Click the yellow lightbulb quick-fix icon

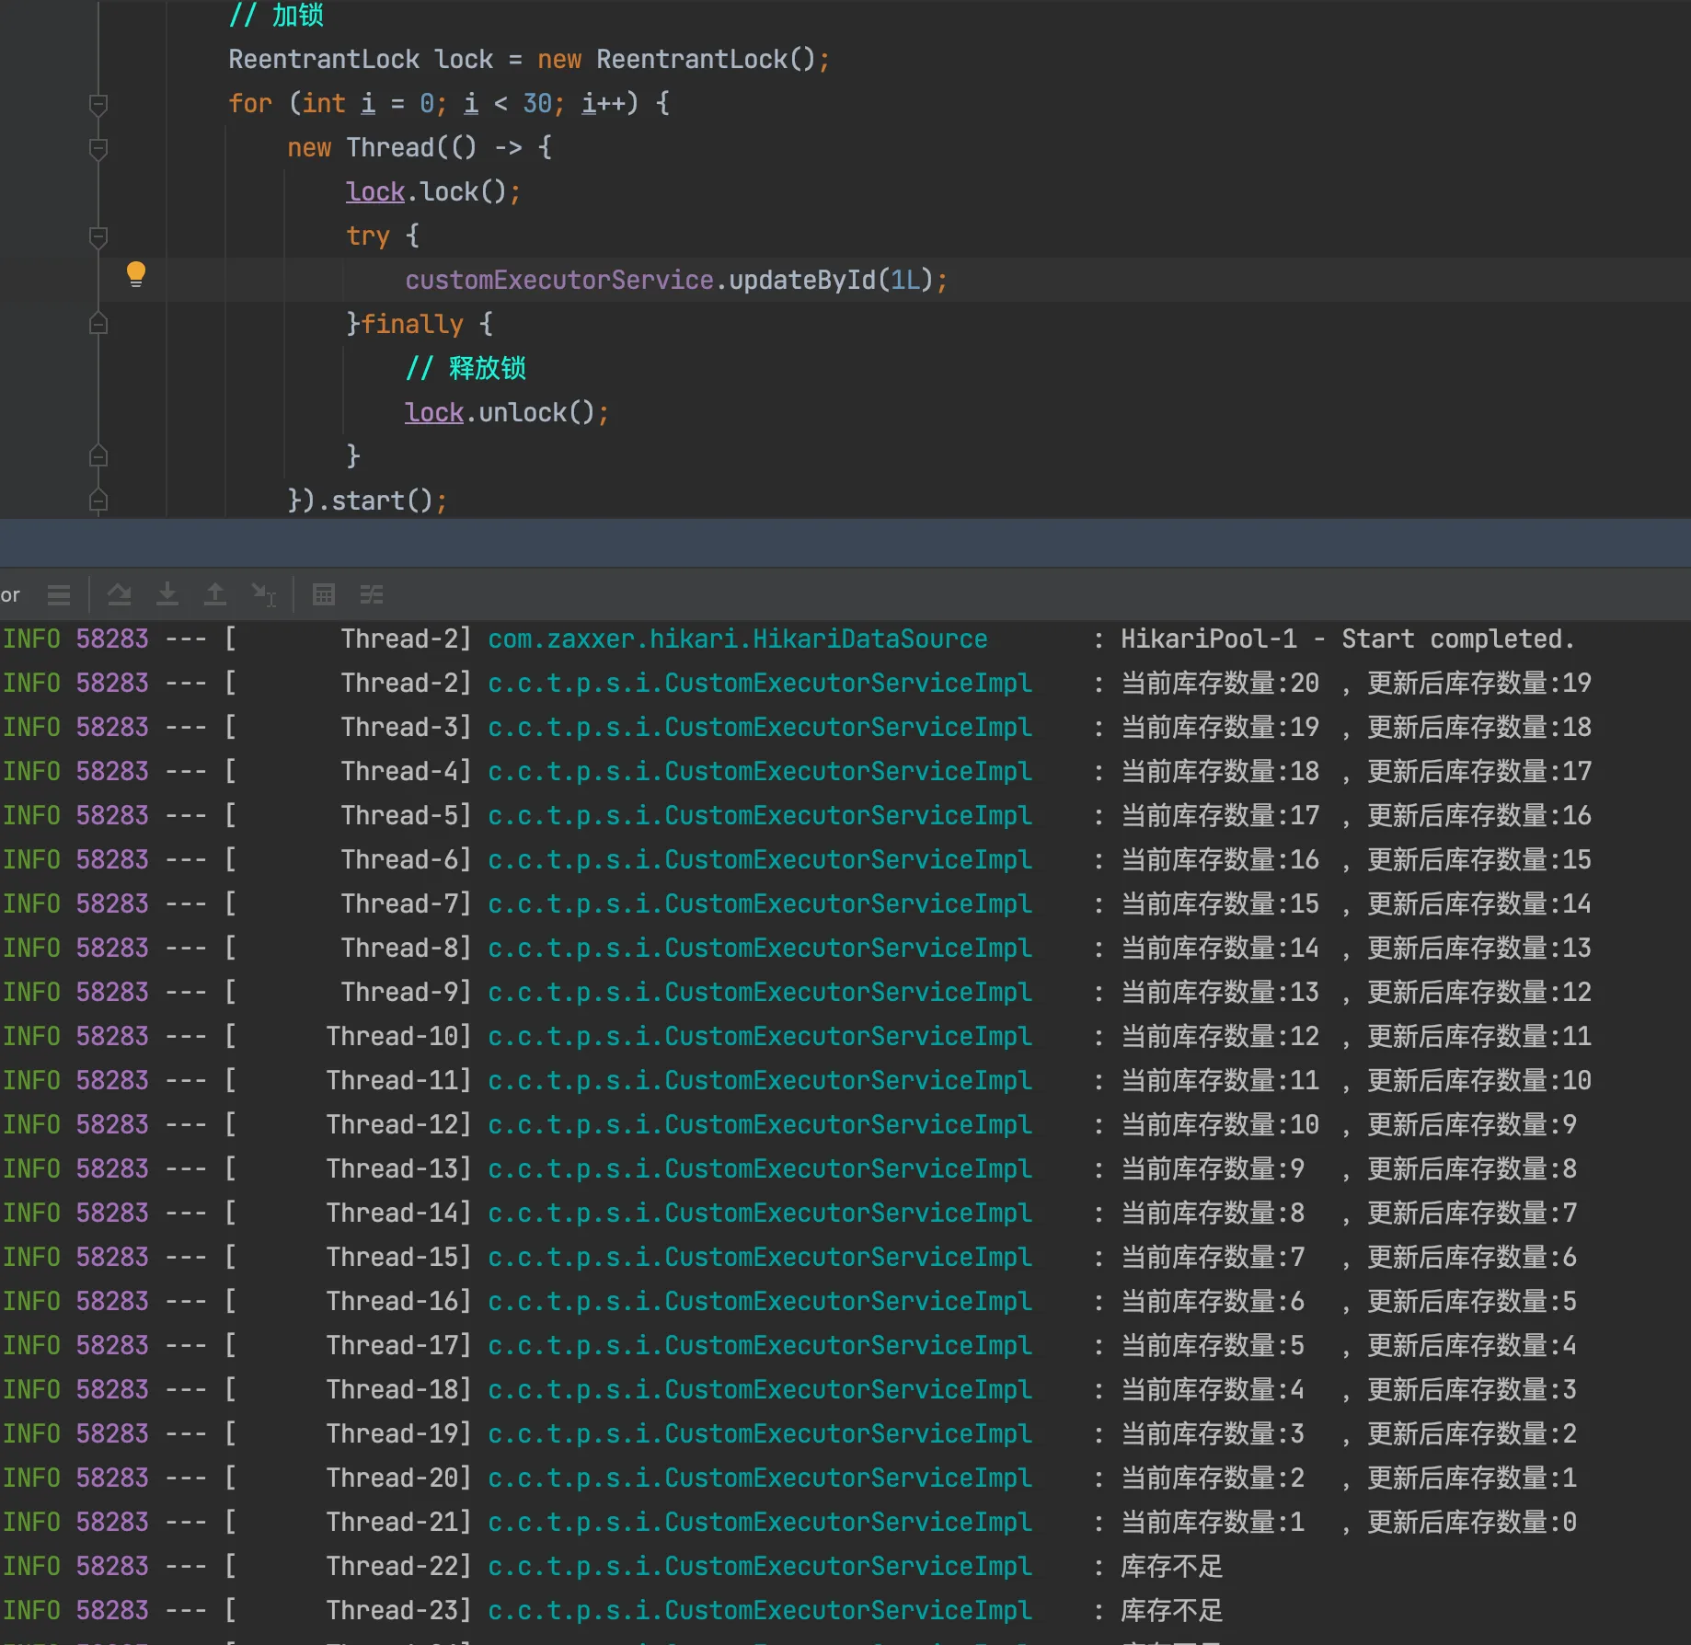[135, 273]
